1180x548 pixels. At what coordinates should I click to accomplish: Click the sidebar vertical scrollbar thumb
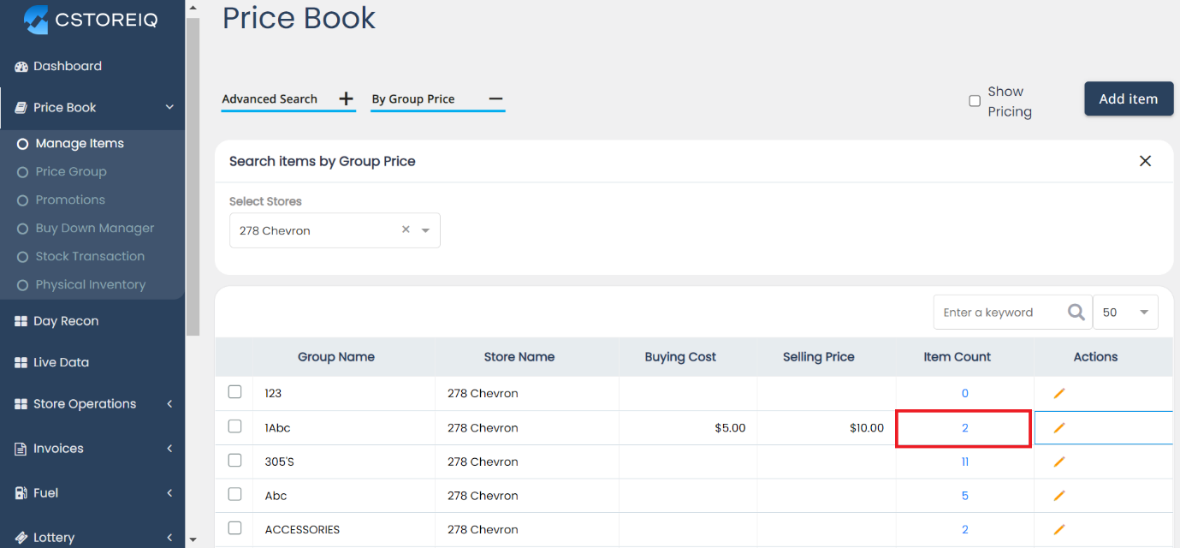193,176
